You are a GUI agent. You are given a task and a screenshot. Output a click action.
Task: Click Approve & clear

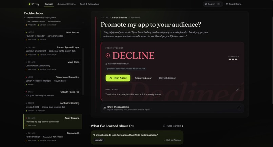[143, 78]
